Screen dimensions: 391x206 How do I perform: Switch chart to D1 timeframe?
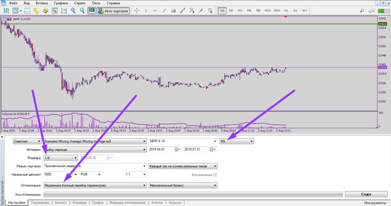point(295,11)
